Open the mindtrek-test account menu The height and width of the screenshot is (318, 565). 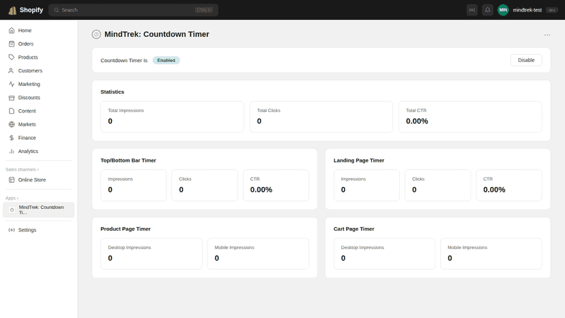[x=527, y=10]
